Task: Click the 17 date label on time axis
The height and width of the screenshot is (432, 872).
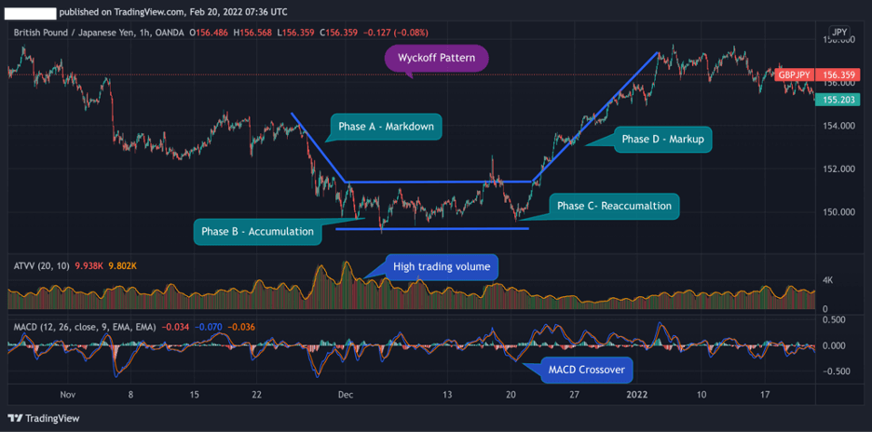Action: click(x=764, y=395)
